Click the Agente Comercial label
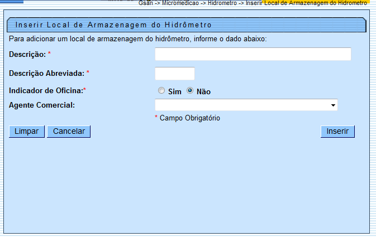 click(42, 105)
